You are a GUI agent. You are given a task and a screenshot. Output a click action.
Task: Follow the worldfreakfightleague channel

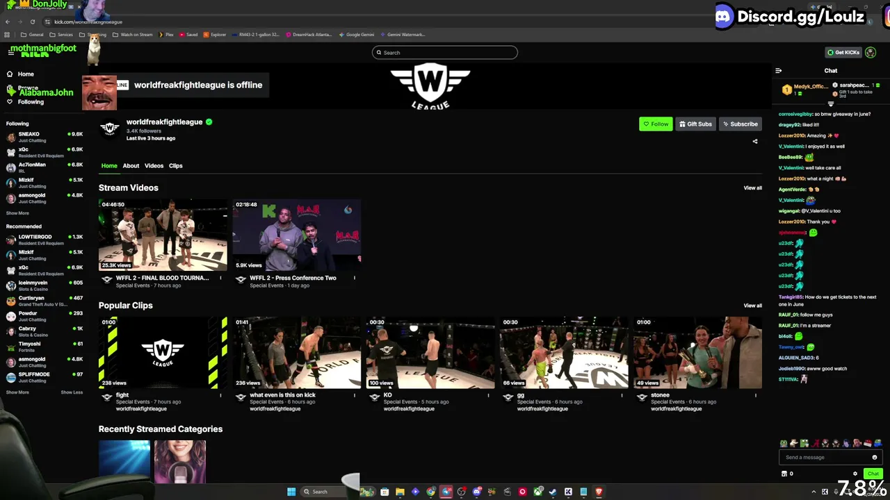click(x=656, y=124)
